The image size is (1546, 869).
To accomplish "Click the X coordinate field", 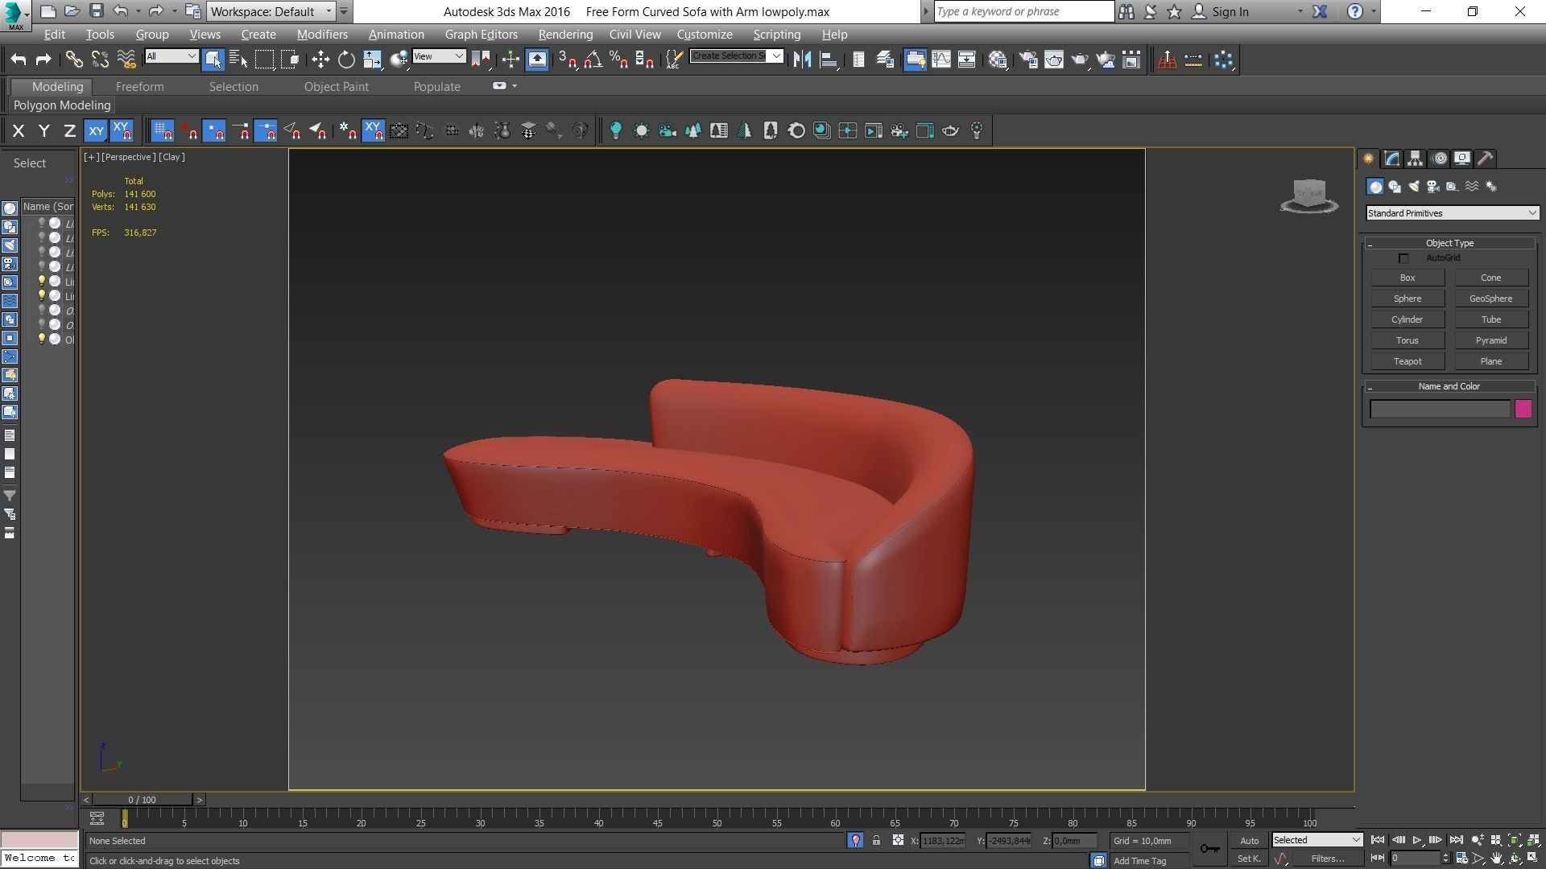I will (943, 841).
